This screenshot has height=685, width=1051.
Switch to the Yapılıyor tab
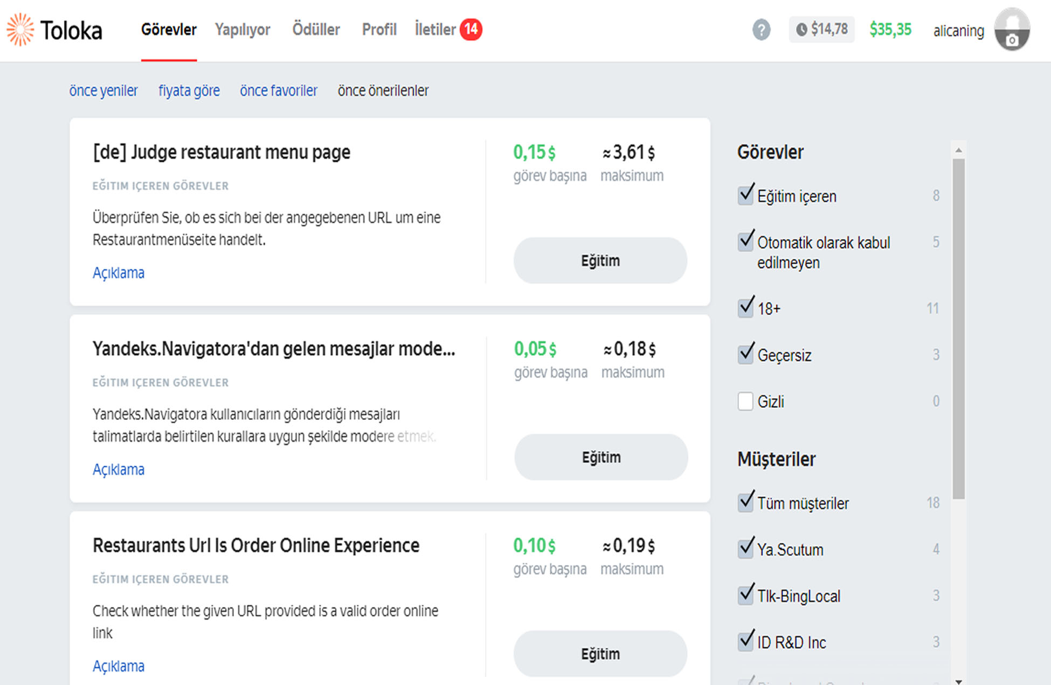[x=242, y=30]
